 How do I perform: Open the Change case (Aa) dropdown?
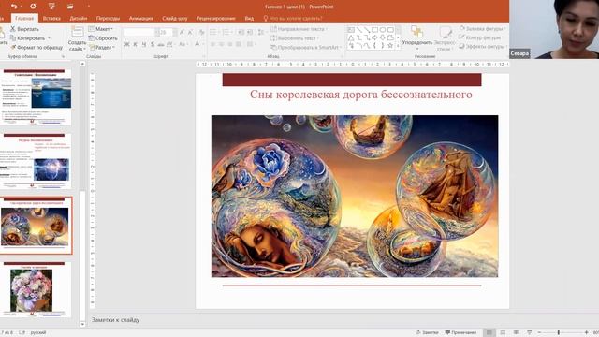pos(183,44)
